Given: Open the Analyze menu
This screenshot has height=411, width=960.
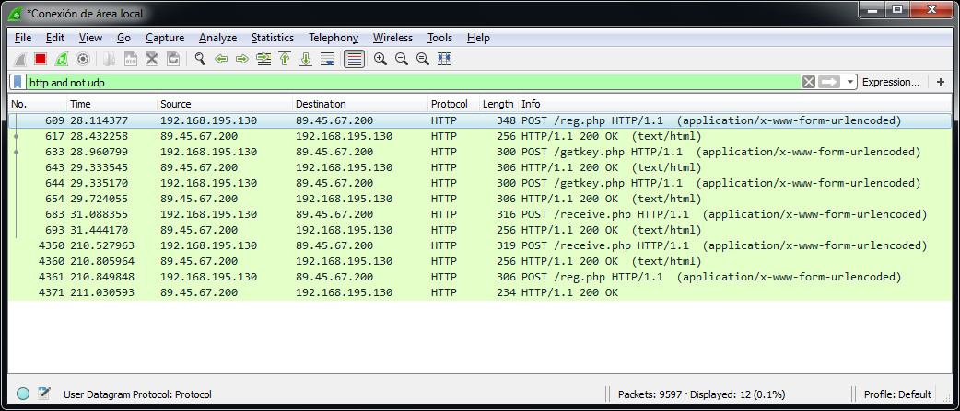Looking at the screenshot, I should pyautogui.click(x=217, y=38).
